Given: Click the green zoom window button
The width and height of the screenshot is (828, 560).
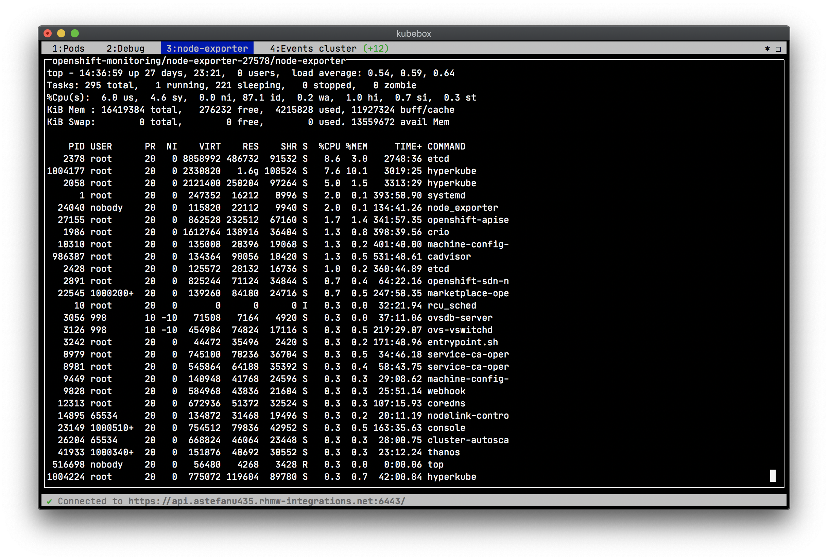Looking at the screenshot, I should tap(75, 34).
